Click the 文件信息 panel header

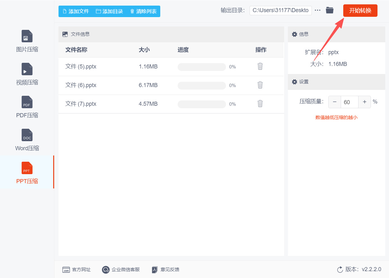(171, 34)
